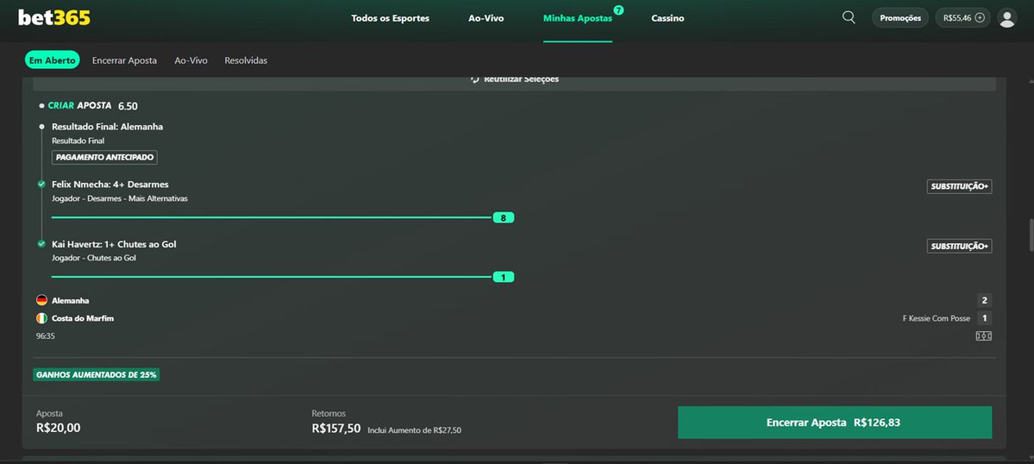Open the Cassino section

667,18
